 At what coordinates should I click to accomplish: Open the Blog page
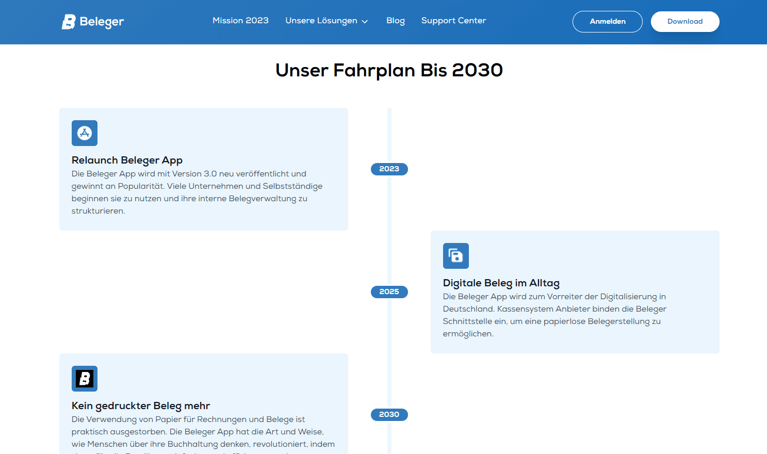coord(396,21)
